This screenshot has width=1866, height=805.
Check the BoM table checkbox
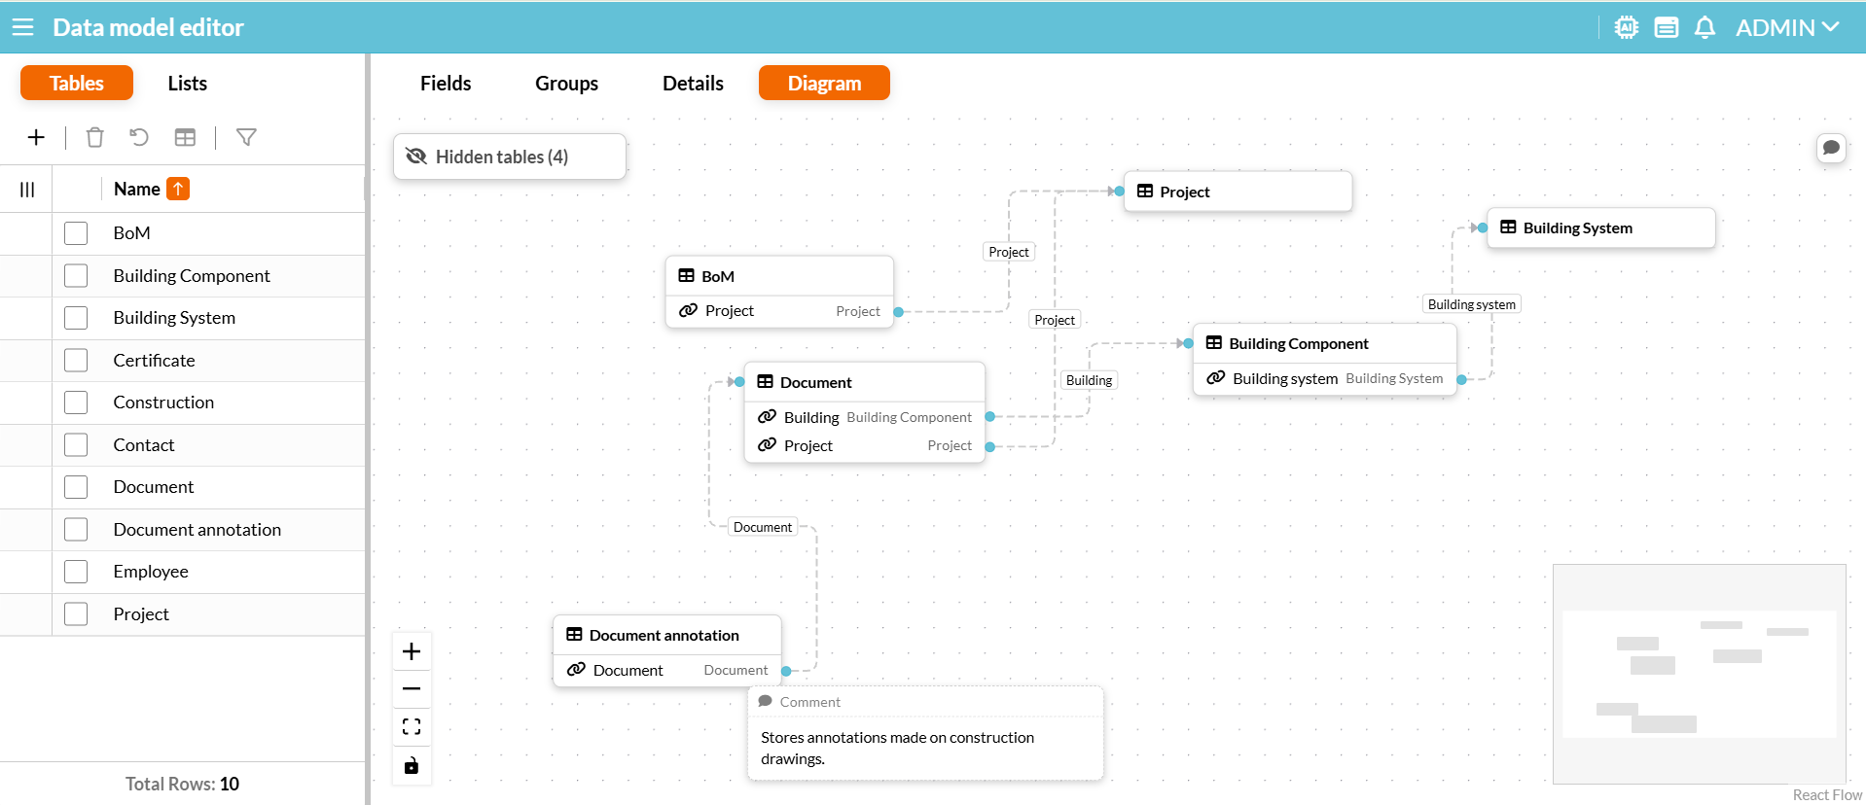76,233
